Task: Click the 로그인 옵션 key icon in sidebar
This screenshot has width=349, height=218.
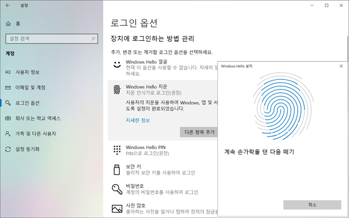Action: pos(8,103)
